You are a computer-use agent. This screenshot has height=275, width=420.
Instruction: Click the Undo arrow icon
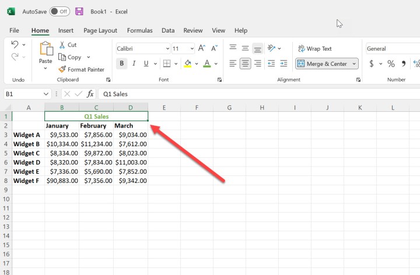[15, 44]
